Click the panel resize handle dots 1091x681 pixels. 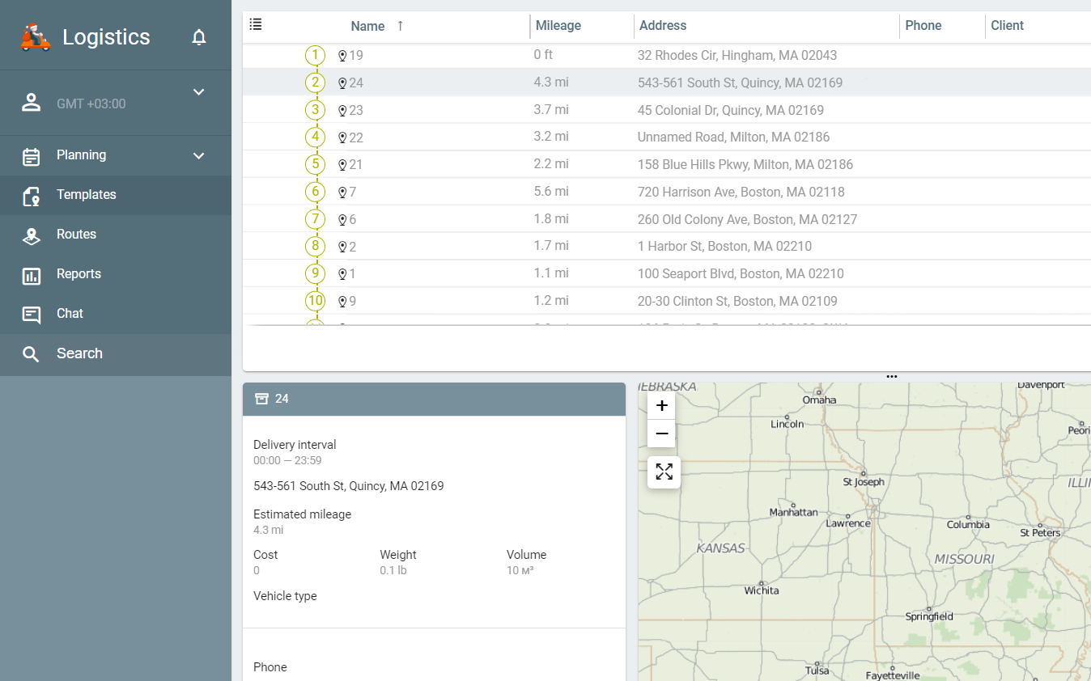click(891, 377)
